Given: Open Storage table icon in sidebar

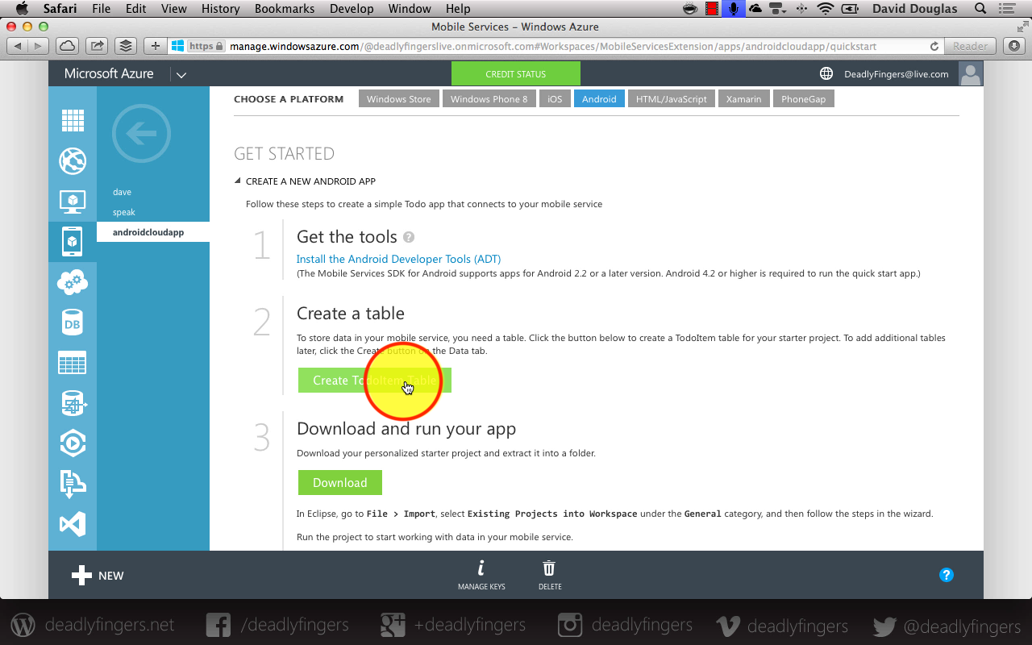Looking at the screenshot, I should click(x=73, y=363).
